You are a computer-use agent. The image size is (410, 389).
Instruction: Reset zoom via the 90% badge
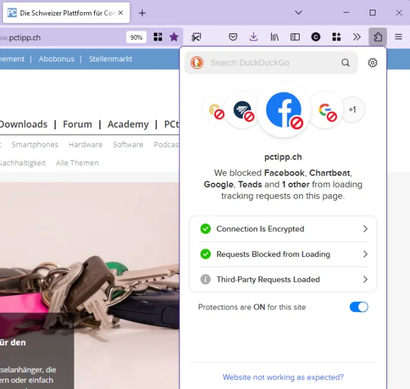click(136, 37)
